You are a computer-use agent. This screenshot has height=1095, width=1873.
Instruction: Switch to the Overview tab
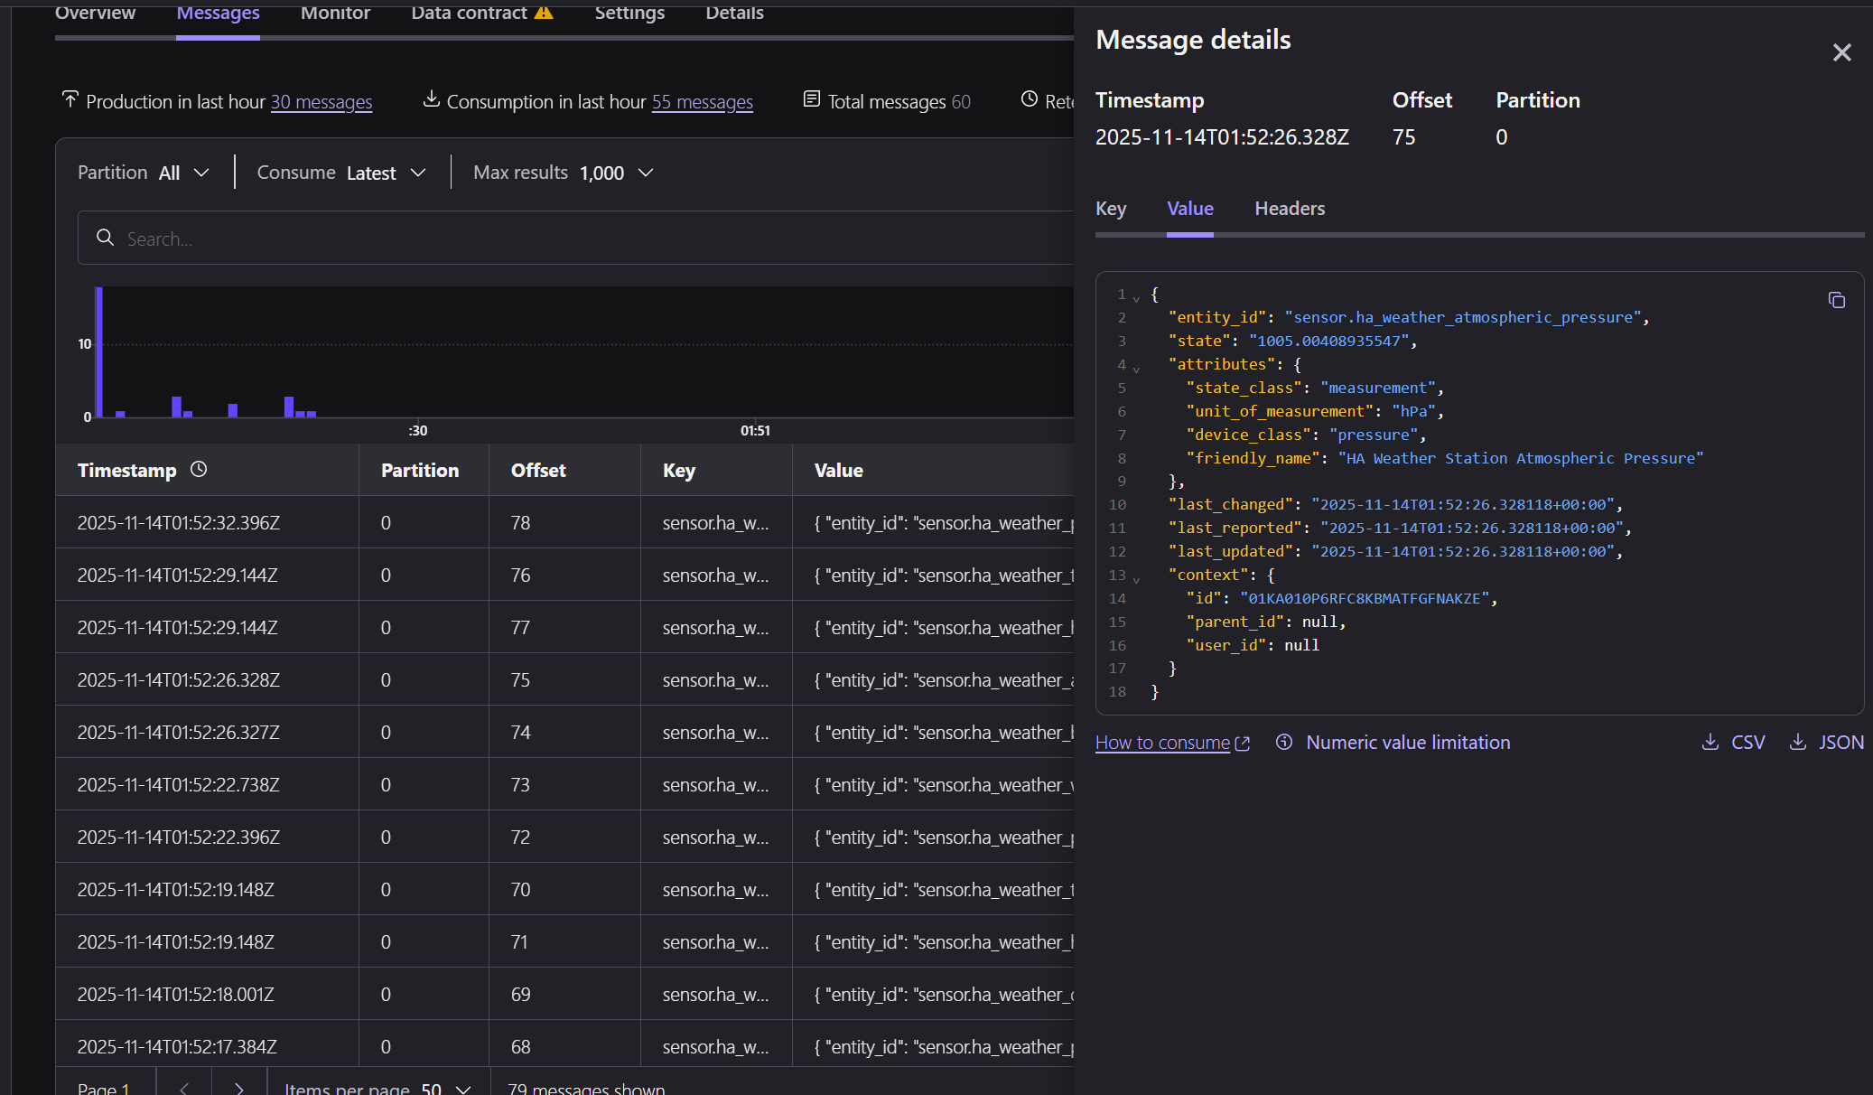[x=95, y=13]
